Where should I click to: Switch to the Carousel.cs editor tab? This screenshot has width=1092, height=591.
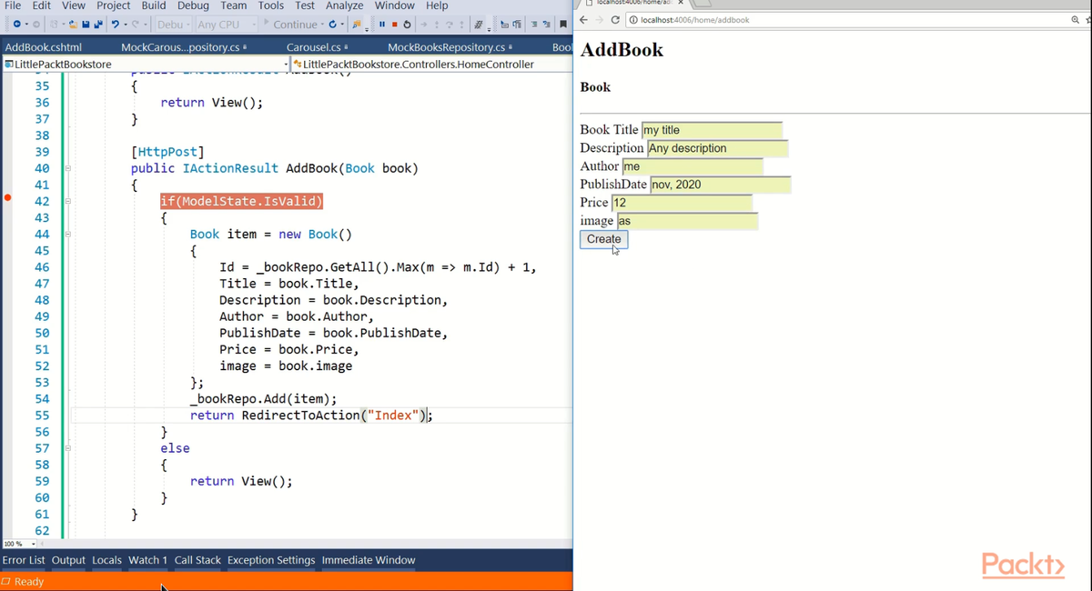pos(313,47)
